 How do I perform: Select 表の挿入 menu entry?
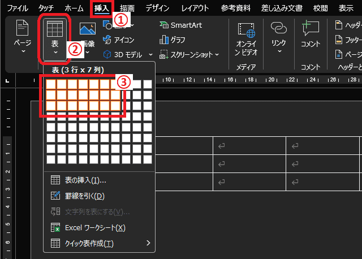[85, 180]
